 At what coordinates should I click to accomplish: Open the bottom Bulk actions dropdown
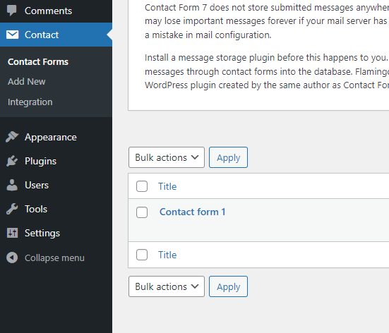click(167, 286)
